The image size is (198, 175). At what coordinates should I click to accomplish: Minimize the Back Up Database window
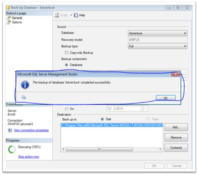pos(169,8)
